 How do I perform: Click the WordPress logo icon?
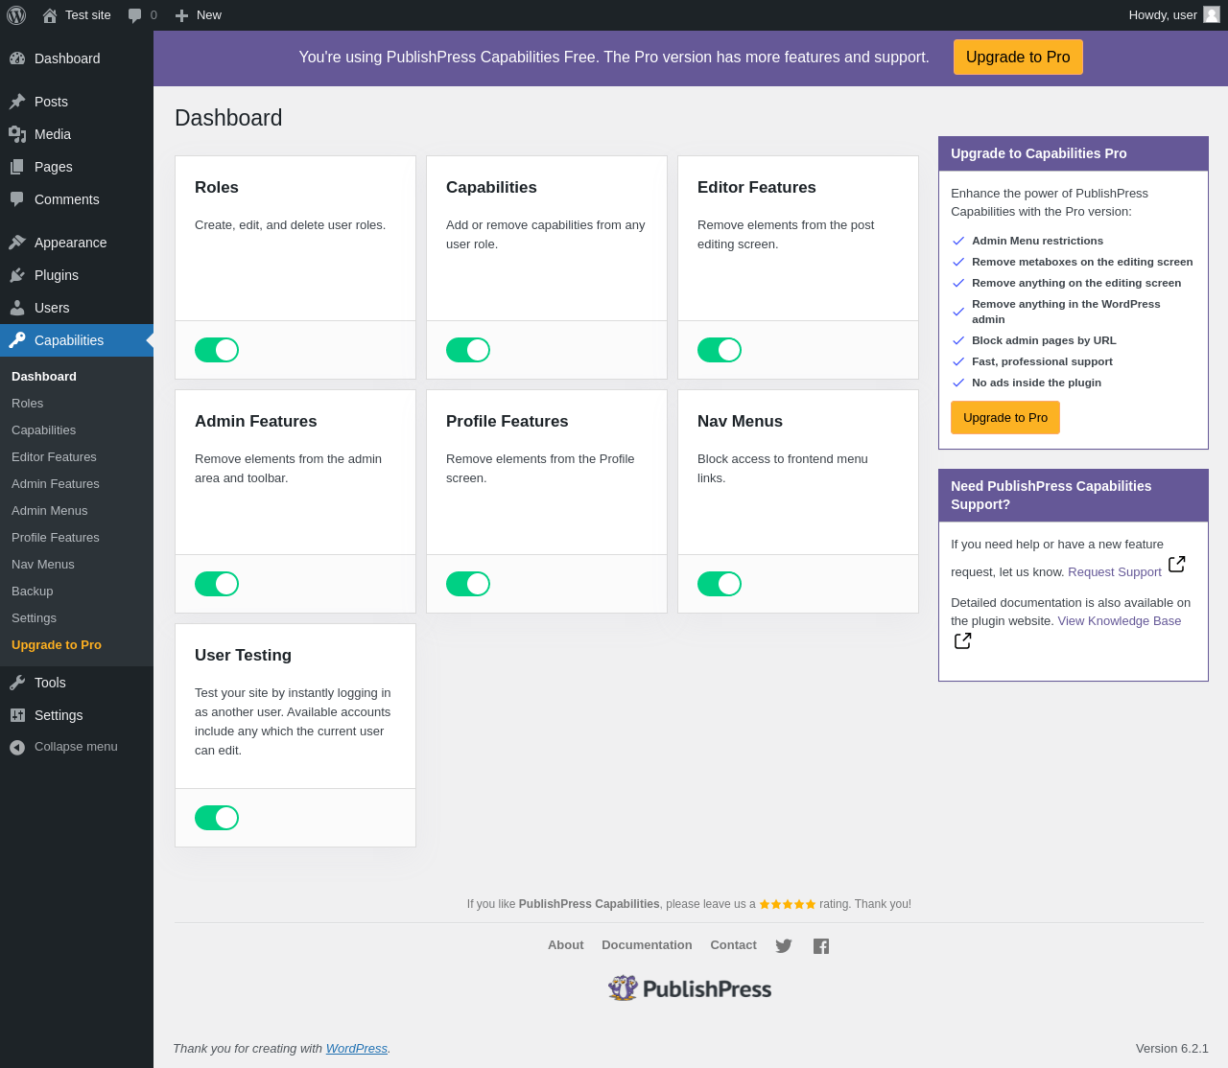(x=16, y=15)
